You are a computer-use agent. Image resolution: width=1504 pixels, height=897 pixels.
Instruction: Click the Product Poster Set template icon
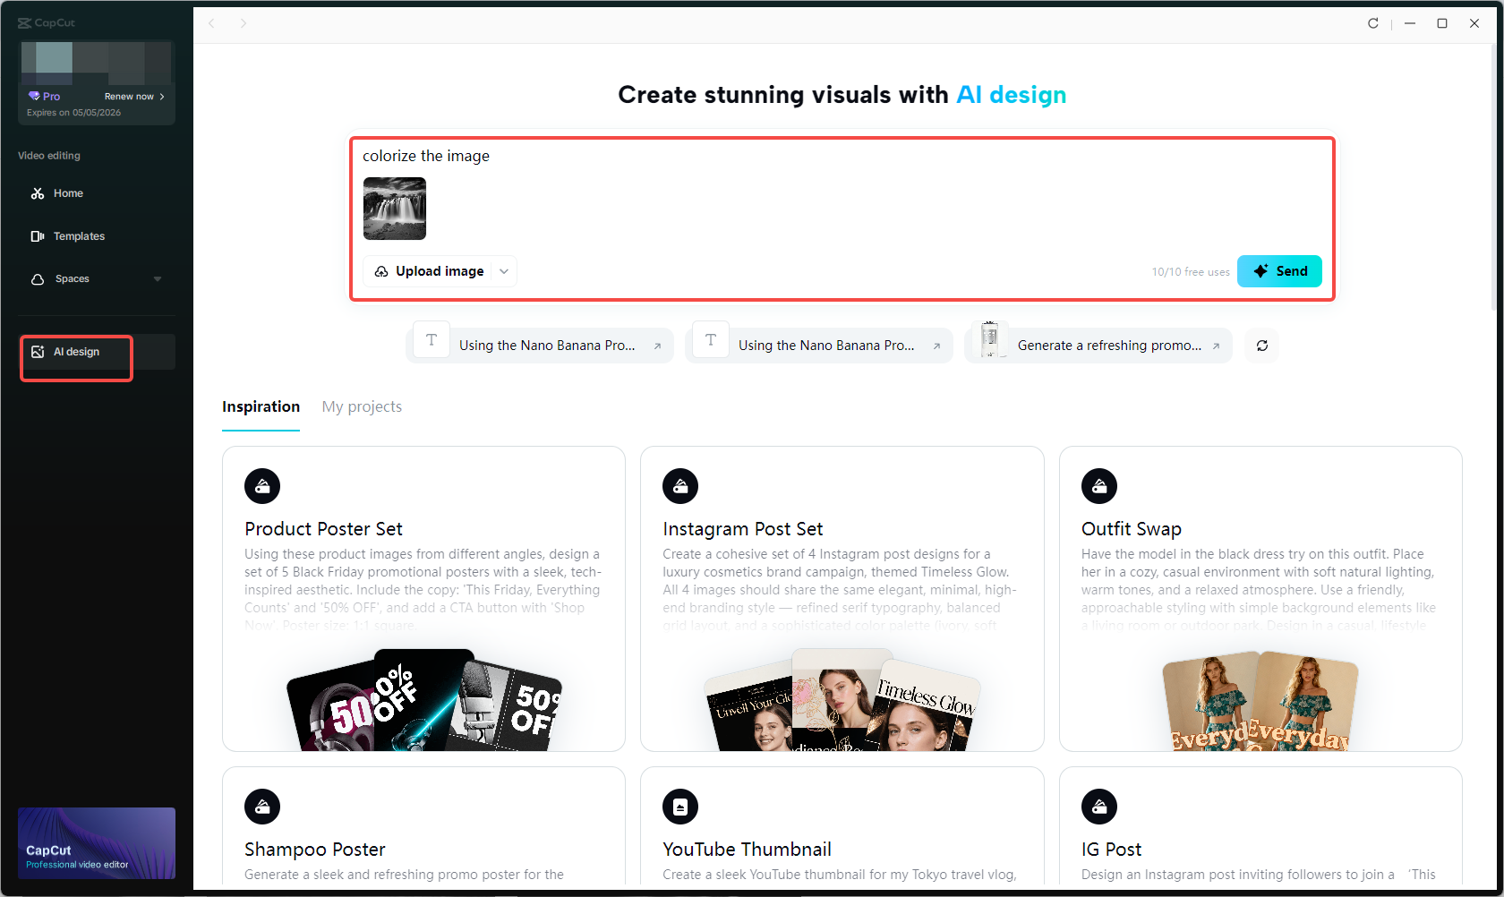pyautogui.click(x=262, y=486)
